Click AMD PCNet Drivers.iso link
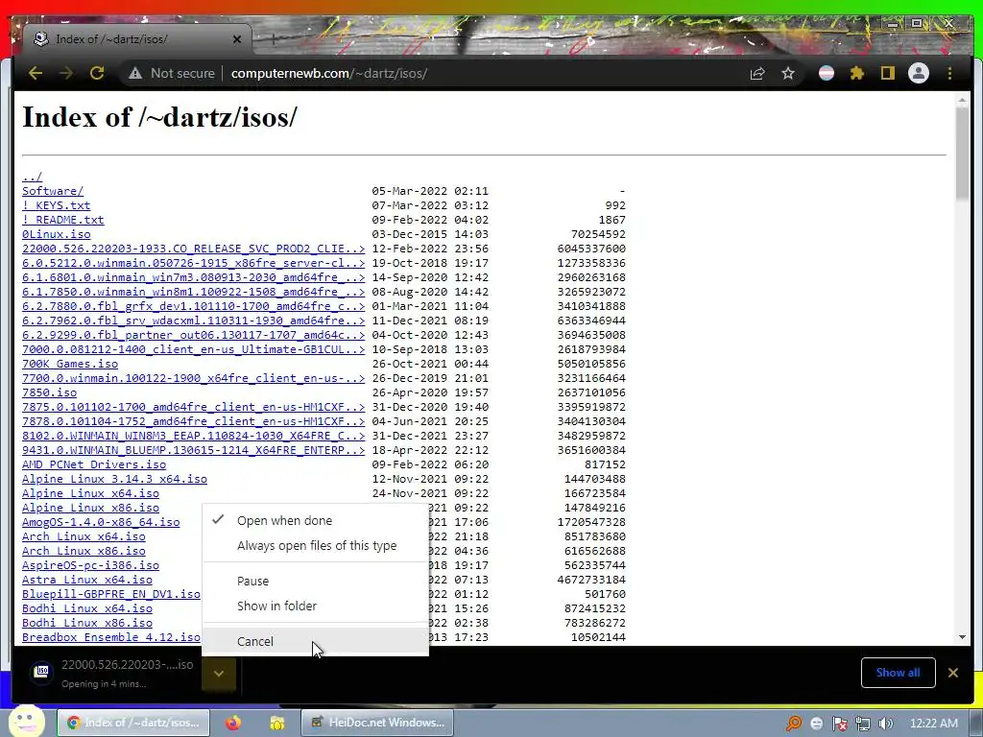Viewport: 983px width, 737px height. (94, 465)
